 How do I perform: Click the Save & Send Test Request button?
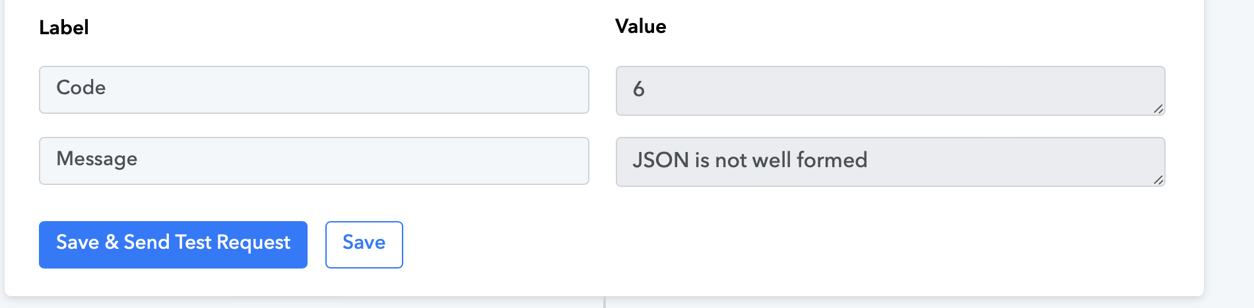(173, 245)
